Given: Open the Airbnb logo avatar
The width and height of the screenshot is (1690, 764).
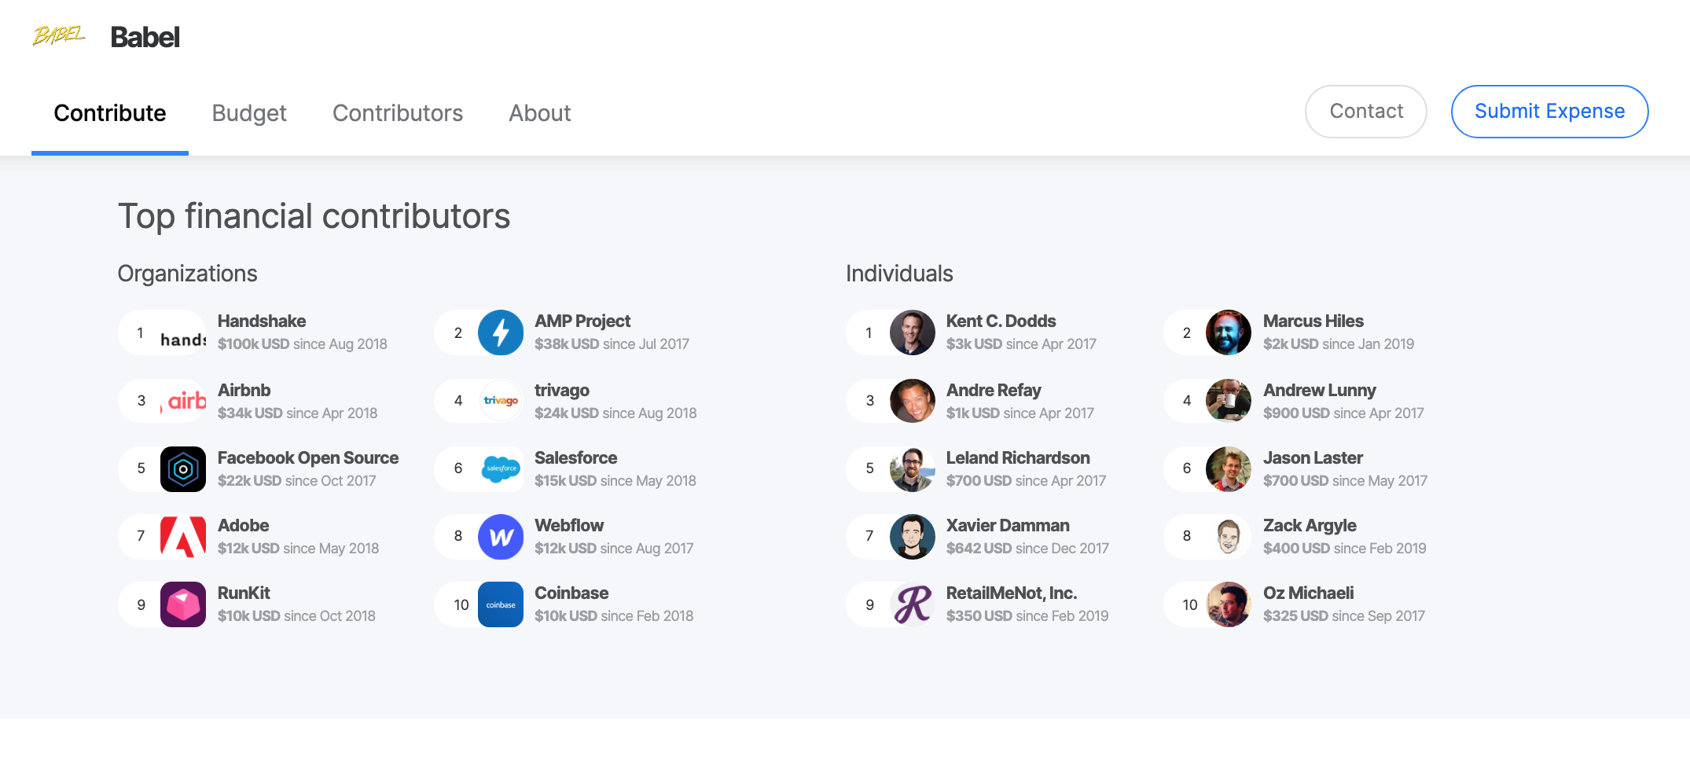Looking at the screenshot, I should (x=183, y=401).
